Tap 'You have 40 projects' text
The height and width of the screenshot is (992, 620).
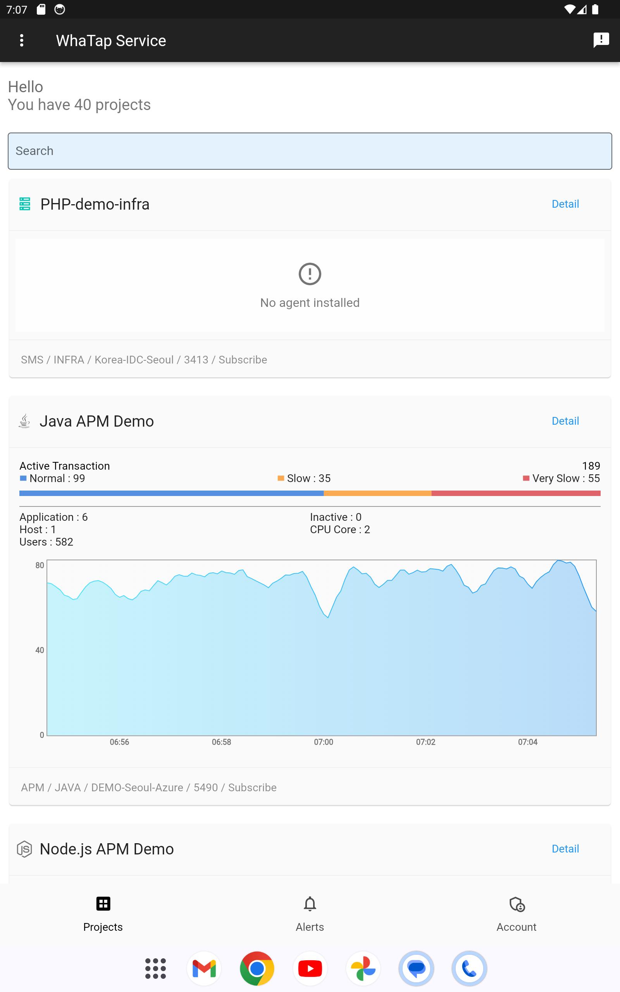(79, 105)
